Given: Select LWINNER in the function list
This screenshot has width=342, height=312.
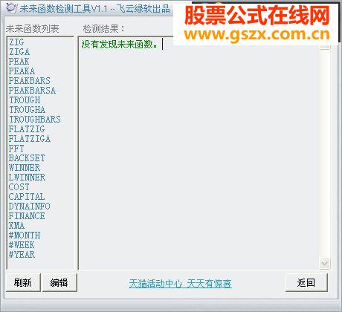Looking at the screenshot, I should coord(27,178).
